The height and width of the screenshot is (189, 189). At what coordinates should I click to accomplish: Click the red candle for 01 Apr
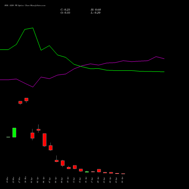point(33,135)
